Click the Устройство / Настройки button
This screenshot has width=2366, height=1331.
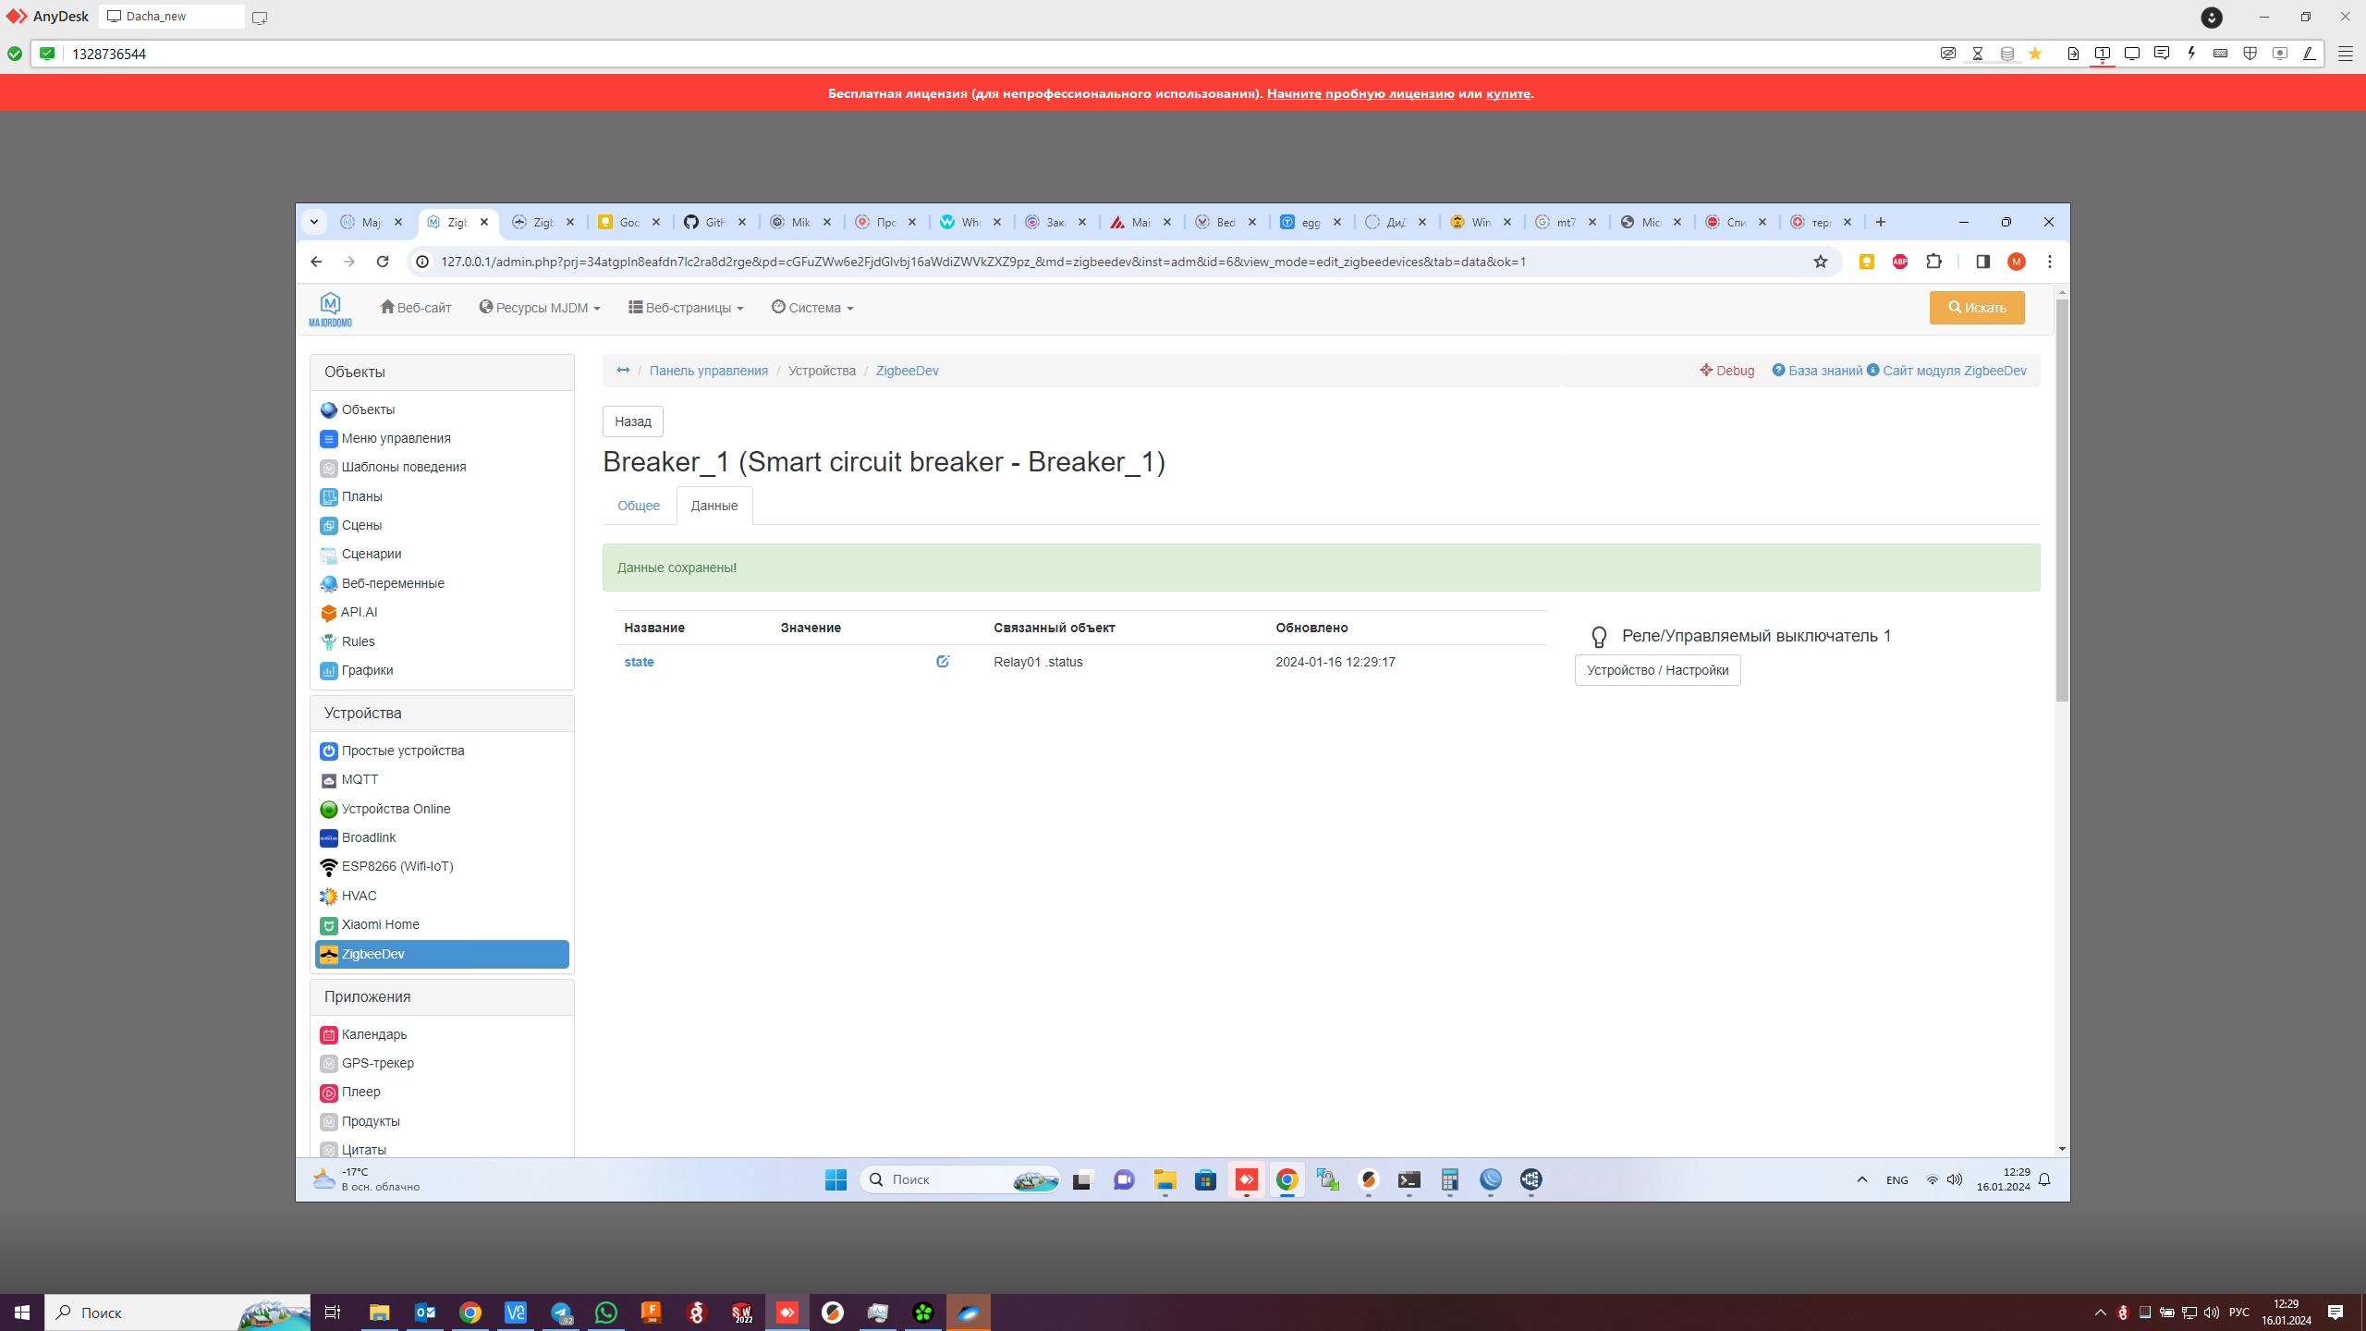click(1657, 670)
